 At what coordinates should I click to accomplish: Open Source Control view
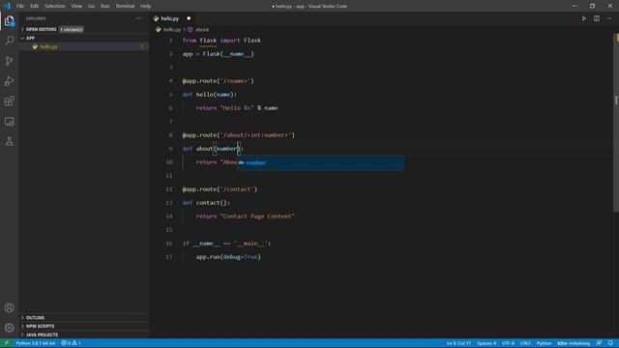point(9,61)
